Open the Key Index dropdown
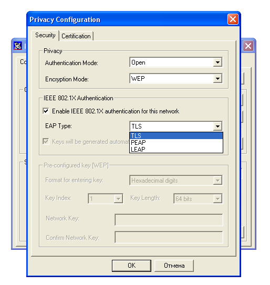 pyautogui.click(x=118, y=198)
